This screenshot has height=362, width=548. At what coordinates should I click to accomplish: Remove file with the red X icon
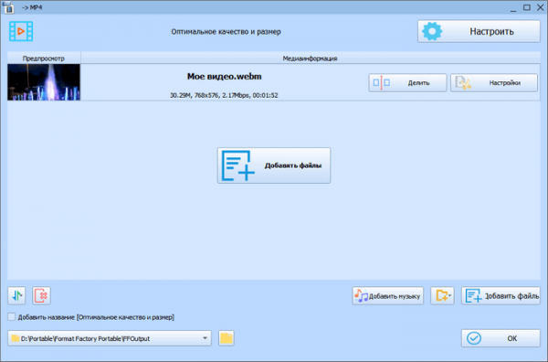[x=41, y=296]
